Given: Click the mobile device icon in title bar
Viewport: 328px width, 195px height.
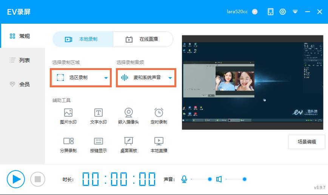Looking at the screenshot, I should pyautogui.click(x=271, y=12).
